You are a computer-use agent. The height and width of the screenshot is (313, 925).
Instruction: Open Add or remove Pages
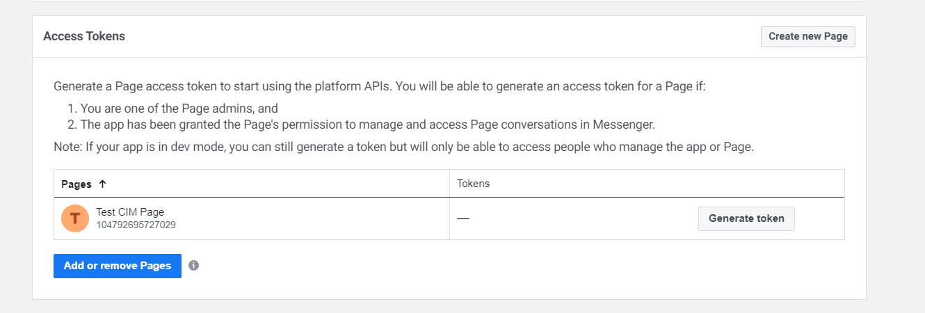click(x=117, y=266)
